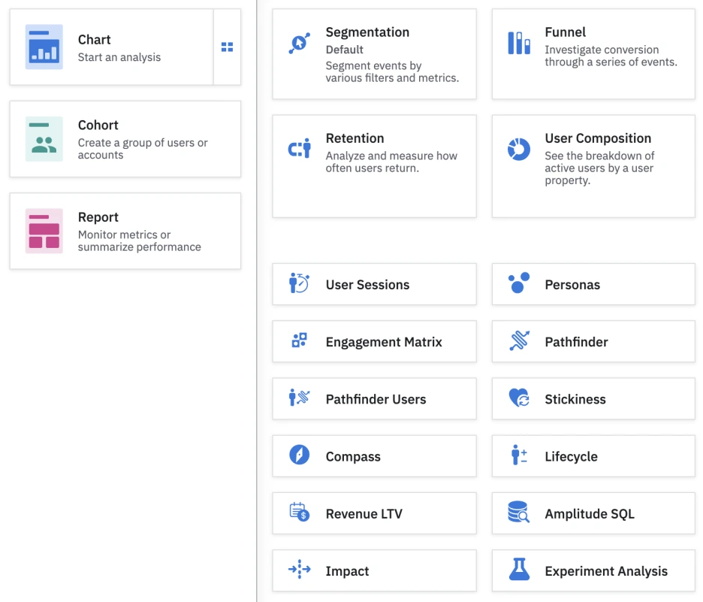This screenshot has height=602, width=703.
Task: Choose the Lifecycle chart type
Action: click(x=593, y=456)
